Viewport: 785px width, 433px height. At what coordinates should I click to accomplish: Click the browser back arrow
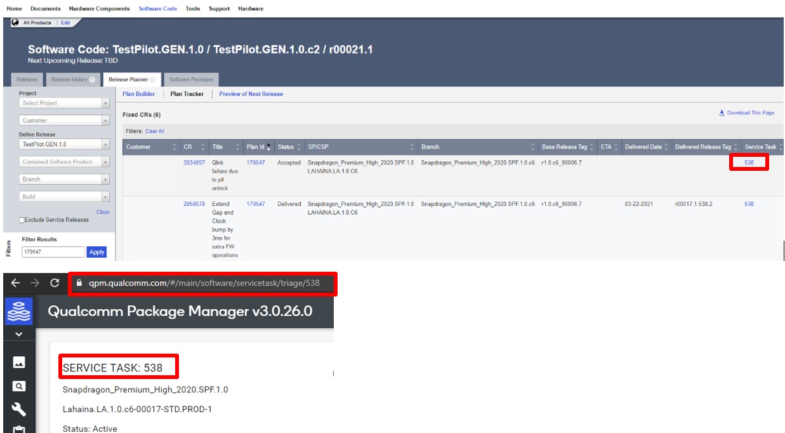point(16,284)
